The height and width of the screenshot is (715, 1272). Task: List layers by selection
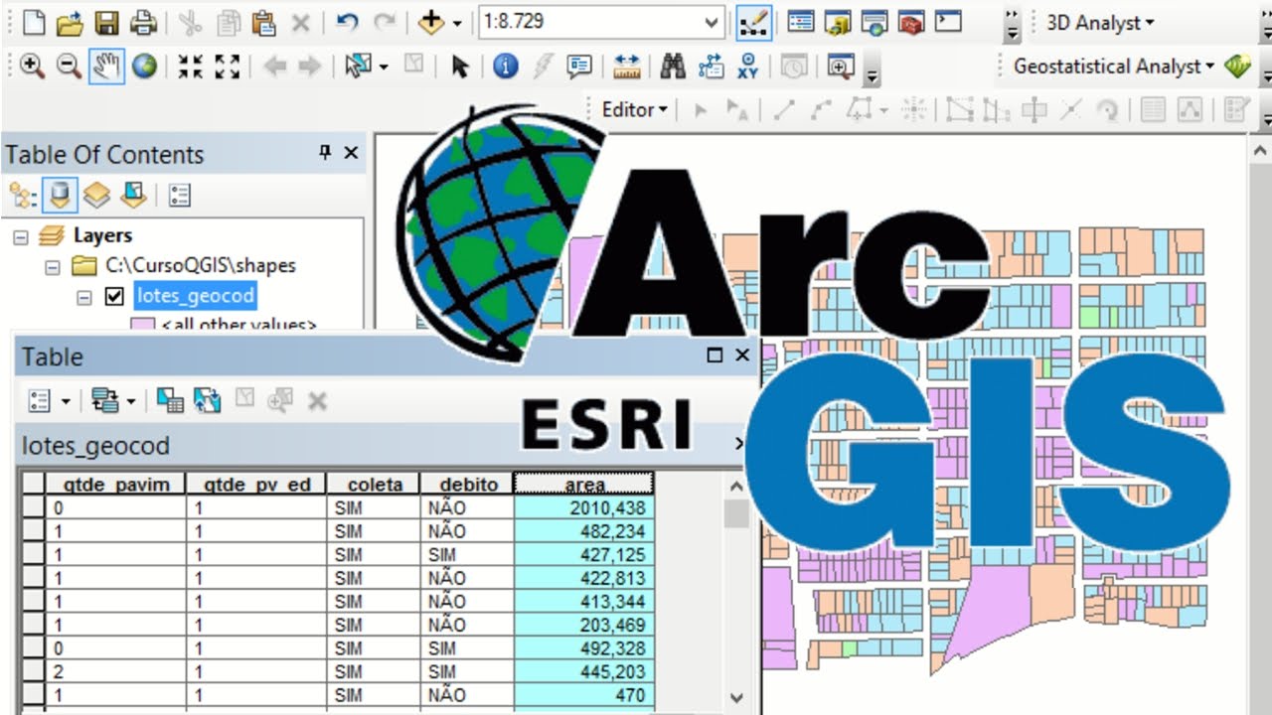coord(133,195)
